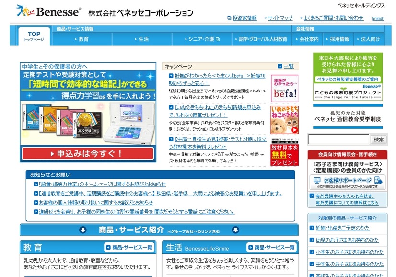
Task: Click the Benesse logo in header
Action: point(48,11)
